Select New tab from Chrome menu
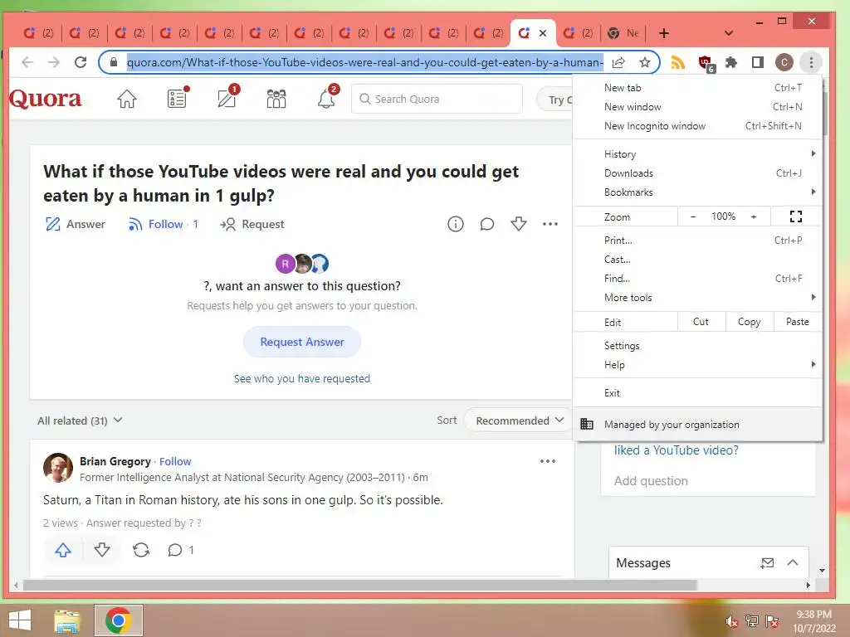This screenshot has width=850, height=637. (697, 88)
